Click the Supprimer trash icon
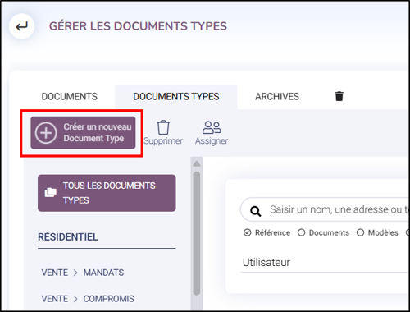 (x=163, y=127)
